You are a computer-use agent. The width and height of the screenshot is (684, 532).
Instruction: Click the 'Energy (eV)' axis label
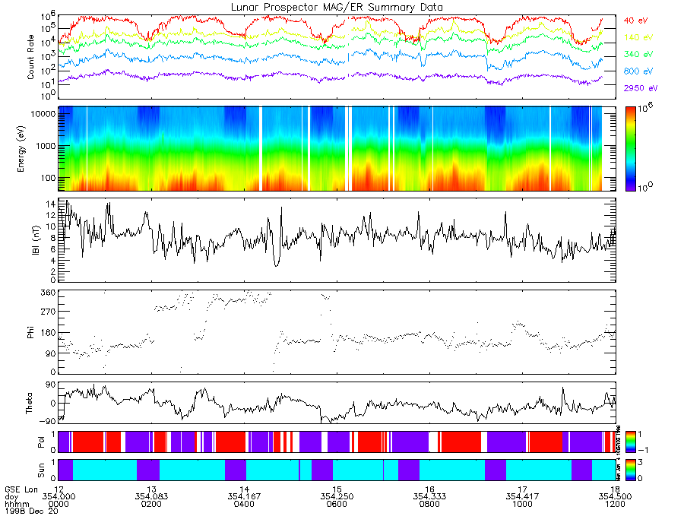(21, 149)
